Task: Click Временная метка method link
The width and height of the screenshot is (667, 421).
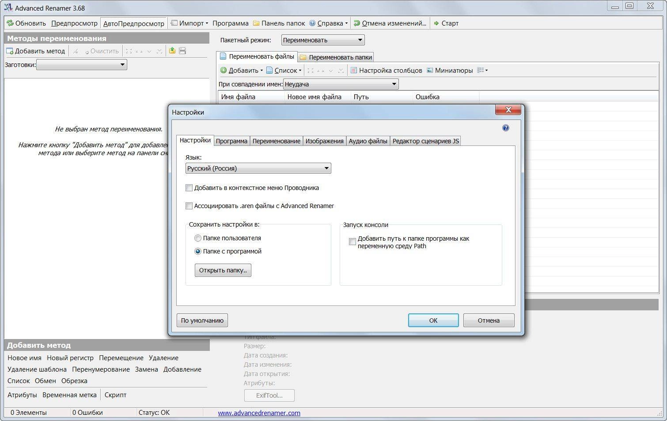Action: click(x=69, y=395)
